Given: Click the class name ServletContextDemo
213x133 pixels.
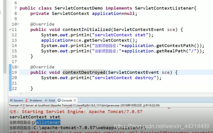Looking at the screenshot, I should click(78, 8).
